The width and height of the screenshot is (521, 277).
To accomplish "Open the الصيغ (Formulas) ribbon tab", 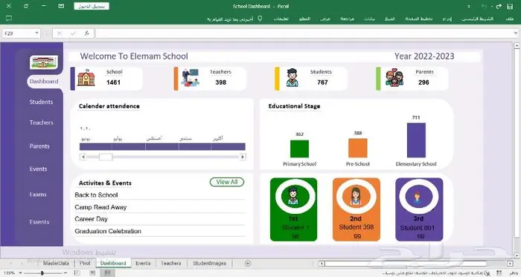I will pos(390,19).
